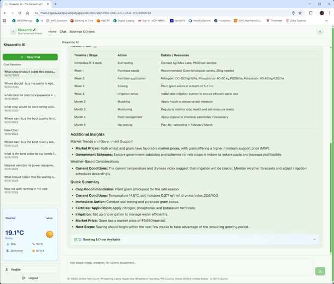Click browser forward arrow
334x284 pixels.
point(12,13)
